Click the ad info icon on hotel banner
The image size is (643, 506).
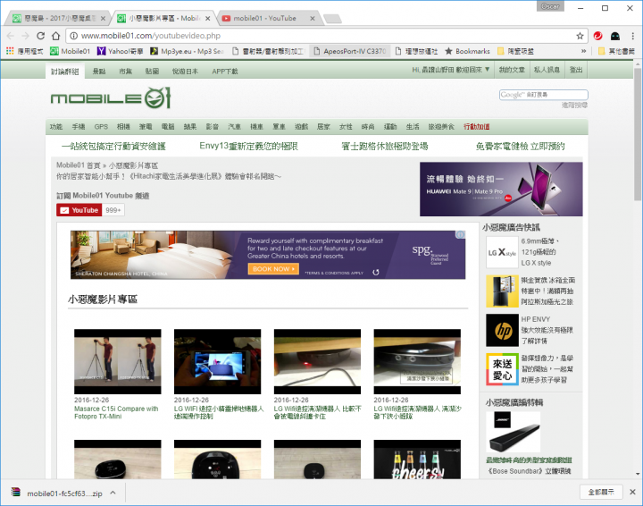(460, 234)
